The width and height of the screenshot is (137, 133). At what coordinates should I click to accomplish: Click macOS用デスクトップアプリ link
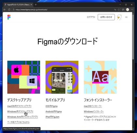pos(19,106)
